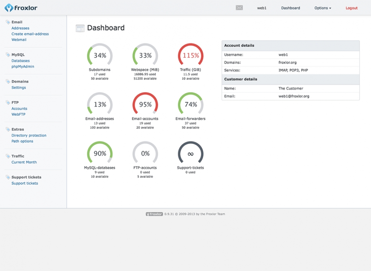View Current Month traffic
Screen dimensions: 371x271
click(24, 162)
